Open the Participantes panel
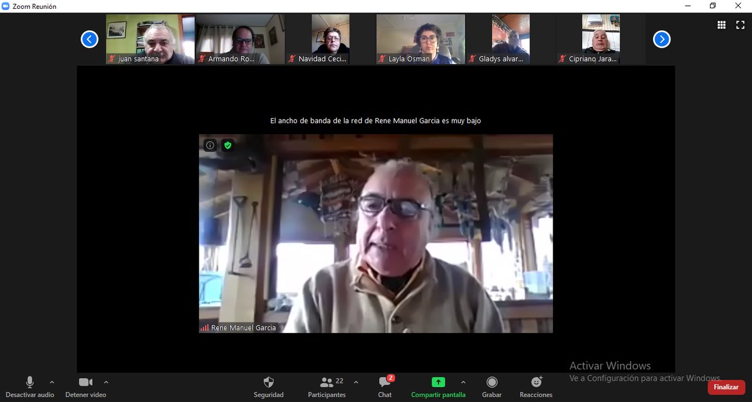The height and width of the screenshot is (402, 752). pyautogui.click(x=326, y=387)
